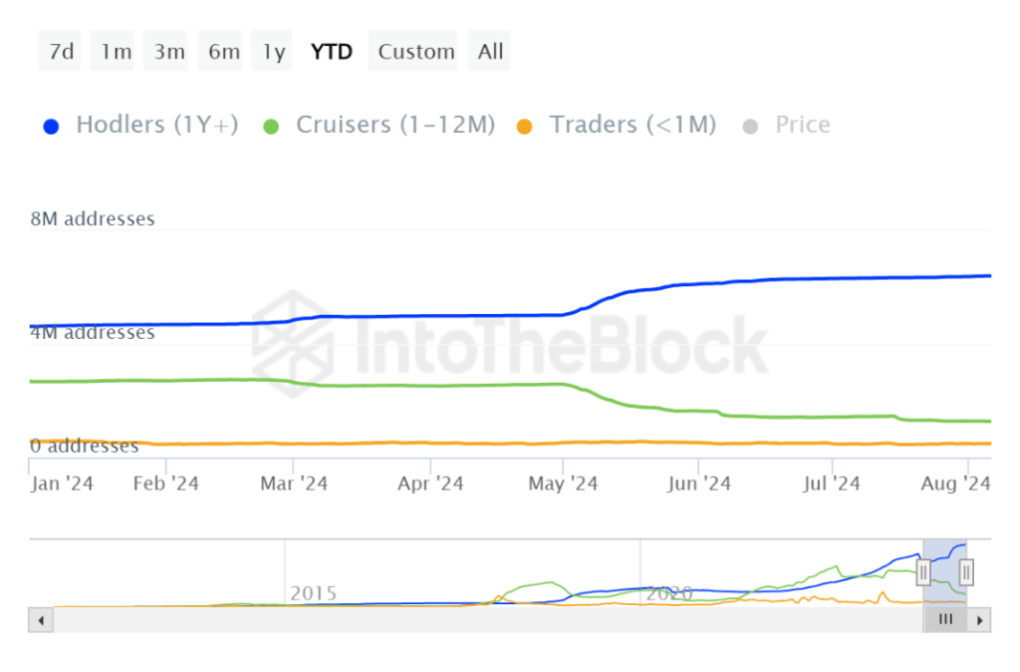Viewport: 1020px width, 672px height.
Task: Click the blue Hodlers legend dot
Action: click(53, 127)
